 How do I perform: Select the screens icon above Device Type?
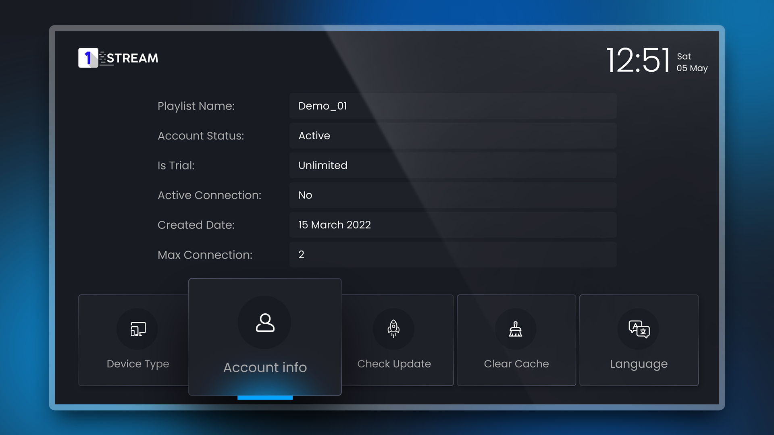coord(137,329)
